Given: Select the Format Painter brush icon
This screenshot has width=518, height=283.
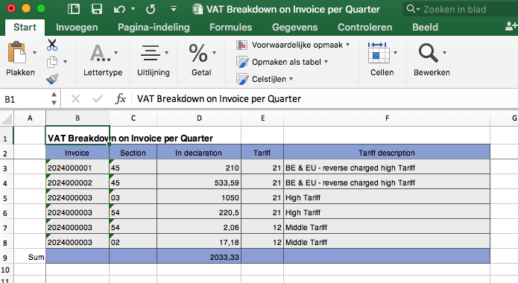Looking at the screenshot, I should pyautogui.click(x=52, y=79).
